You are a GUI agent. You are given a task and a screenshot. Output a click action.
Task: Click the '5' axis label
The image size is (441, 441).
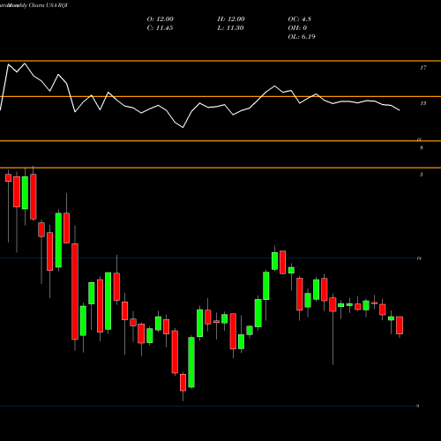[x=422, y=175]
